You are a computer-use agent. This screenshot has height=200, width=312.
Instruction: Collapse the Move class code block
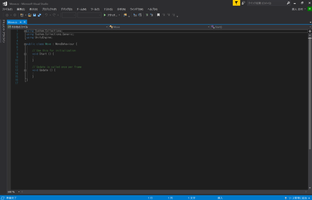(25, 44)
